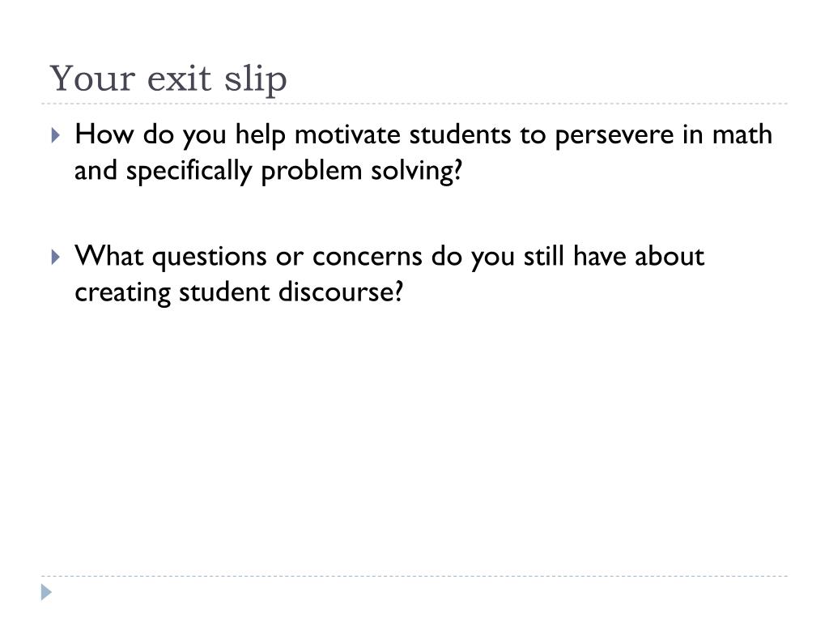Click the word 'discourse?' at bullet end
The height and width of the screenshot is (622, 829).
click(341, 292)
